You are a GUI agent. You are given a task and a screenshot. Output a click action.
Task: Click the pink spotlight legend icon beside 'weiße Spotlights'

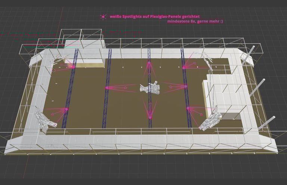coord(103,17)
